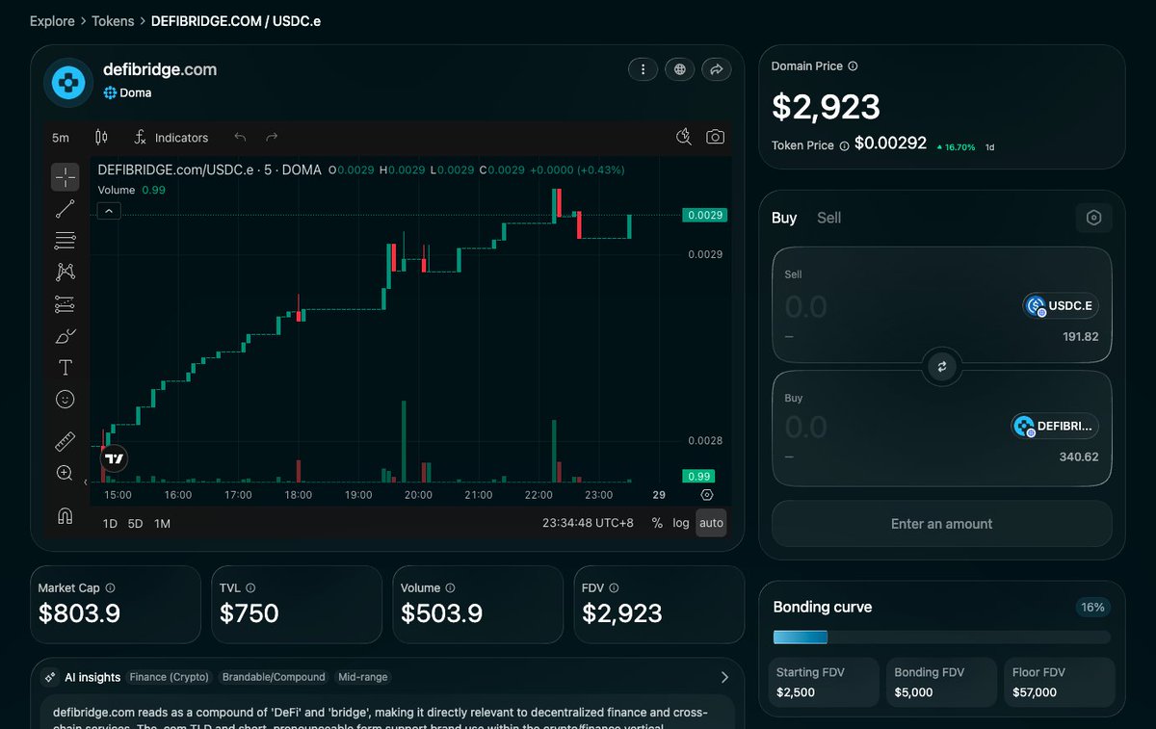
Task: Open the Indicators menu
Action: (x=171, y=138)
